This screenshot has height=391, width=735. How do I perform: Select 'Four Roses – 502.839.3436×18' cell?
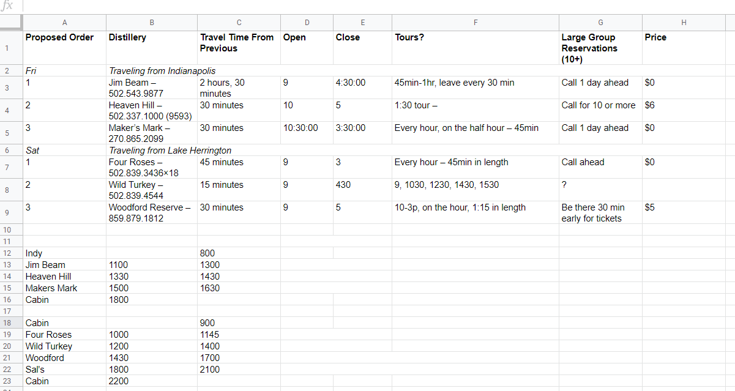click(x=152, y=168)
